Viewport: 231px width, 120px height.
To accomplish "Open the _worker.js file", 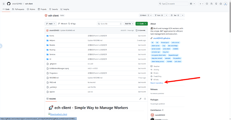I will click(x=53, y=87).
